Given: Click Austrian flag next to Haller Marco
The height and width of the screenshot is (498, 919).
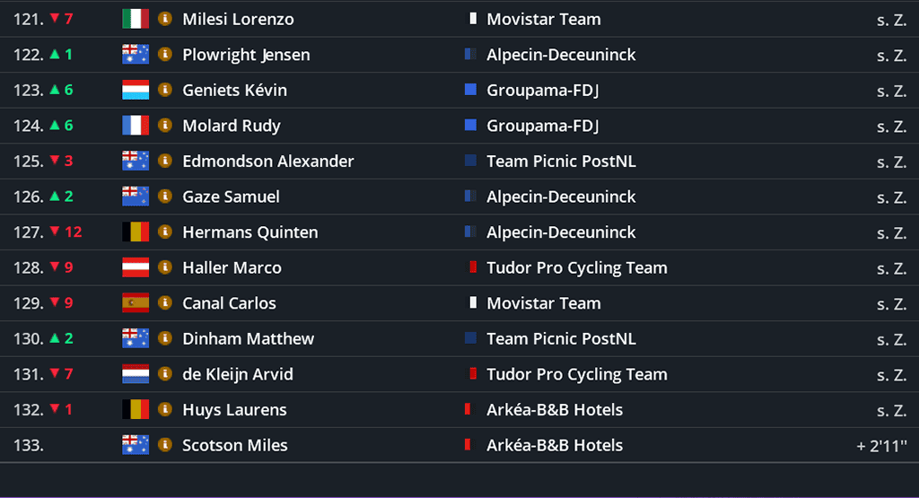Looking at the screenshot, I should click(x=136, y=267).
